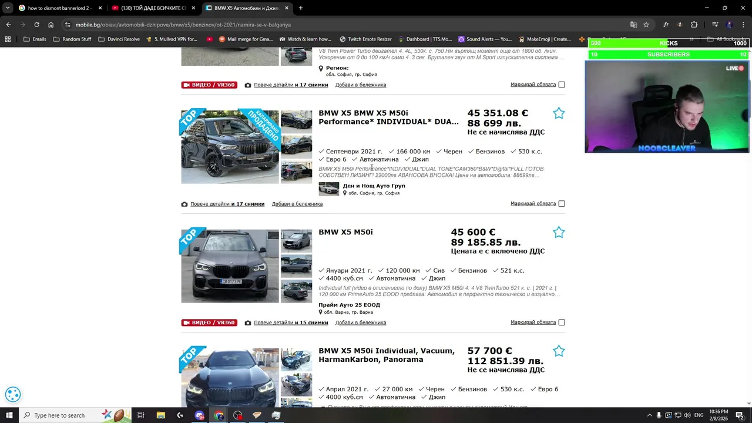Switch to the YouTube (130) tab
Viewport: 752px width, 423px height.
[153, 8]
